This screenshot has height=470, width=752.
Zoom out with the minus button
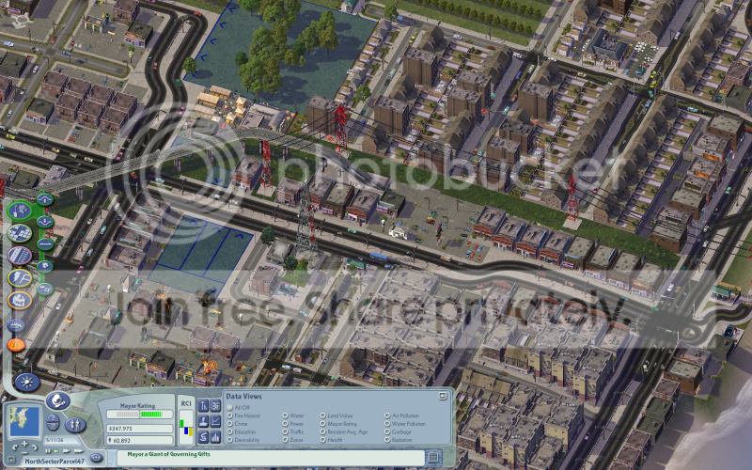[24, 453]
